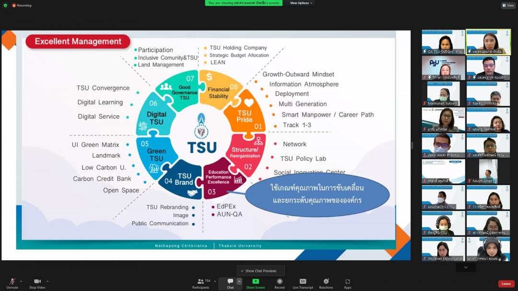518x291 pixels.
Task: Click the divider handle beside the gallery
Action: (412, 145)
